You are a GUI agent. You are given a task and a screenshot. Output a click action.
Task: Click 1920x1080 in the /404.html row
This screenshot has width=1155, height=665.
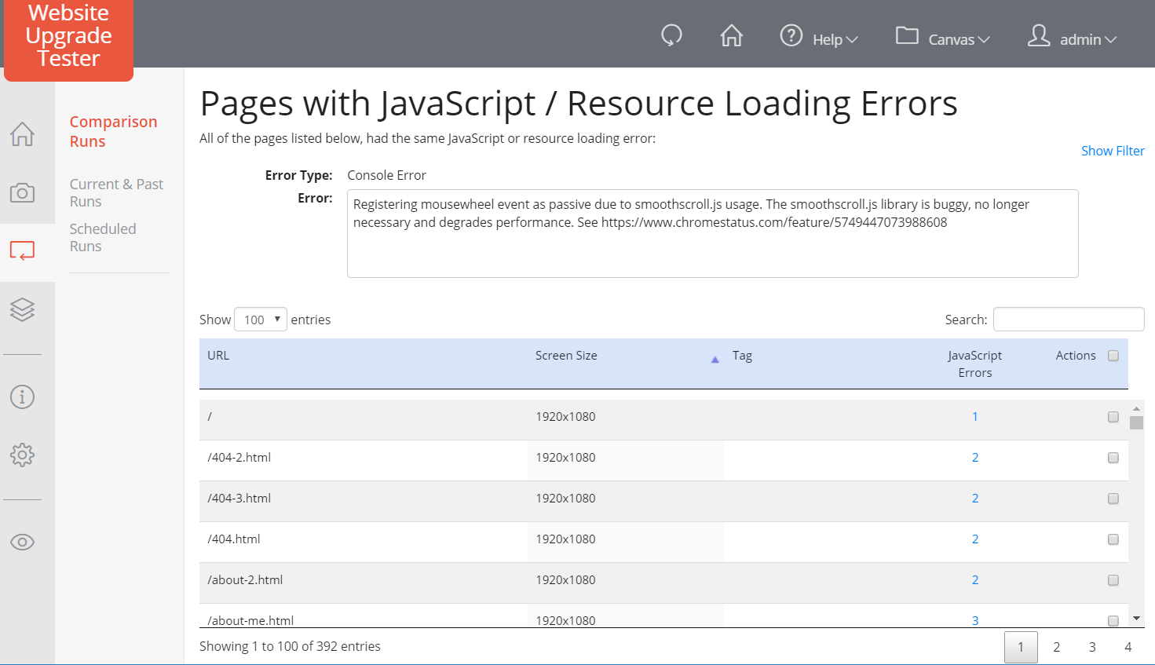(565, 539)
